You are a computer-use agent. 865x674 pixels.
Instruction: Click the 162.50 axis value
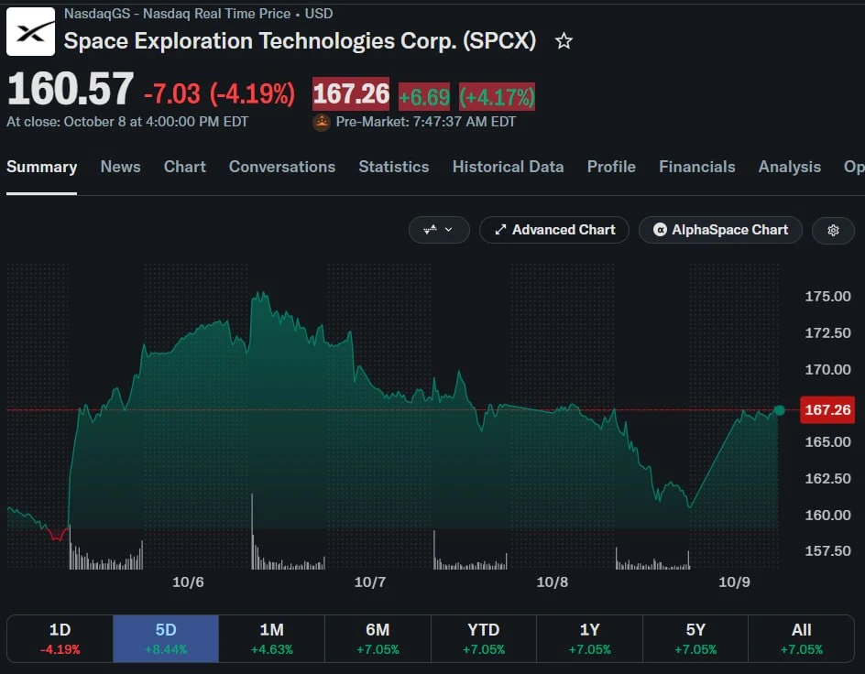click(x=827, y=478)
